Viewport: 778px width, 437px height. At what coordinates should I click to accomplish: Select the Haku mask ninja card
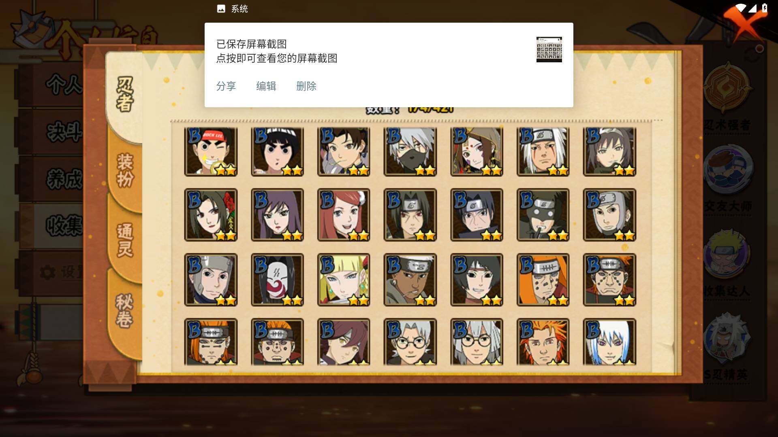[x=277, y=280]
